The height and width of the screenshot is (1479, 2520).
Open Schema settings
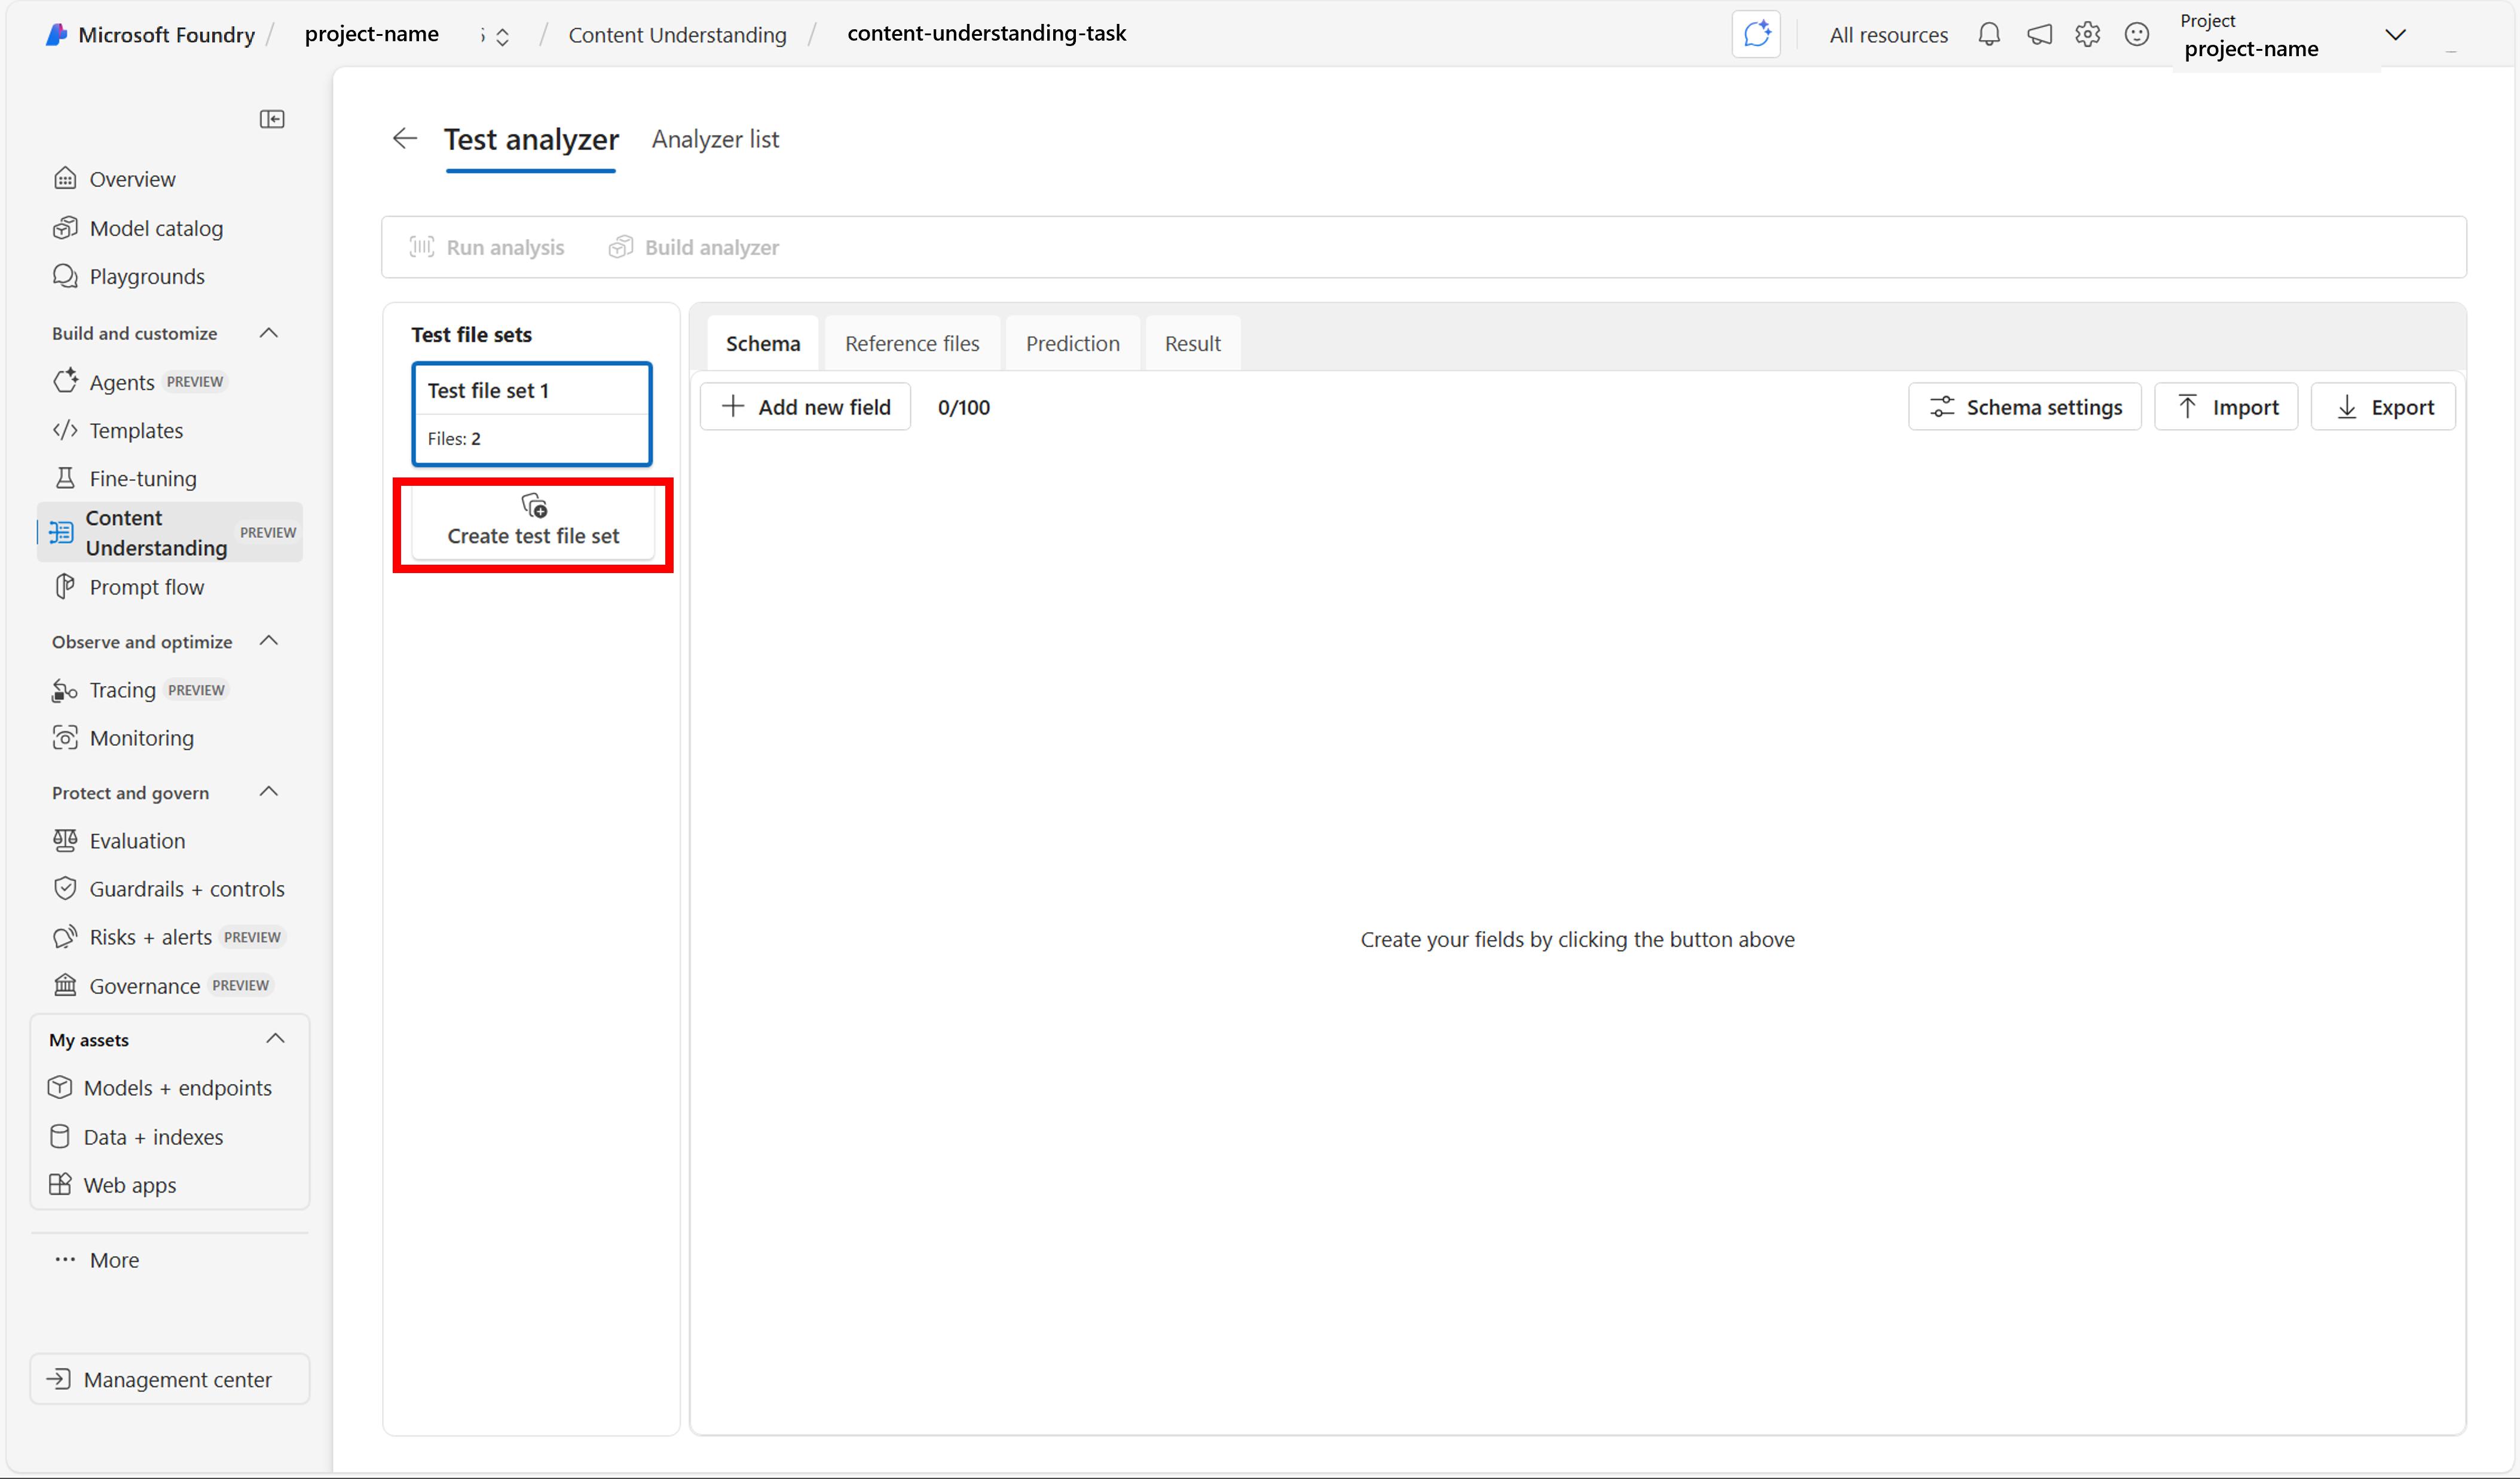click(2024, 407)
